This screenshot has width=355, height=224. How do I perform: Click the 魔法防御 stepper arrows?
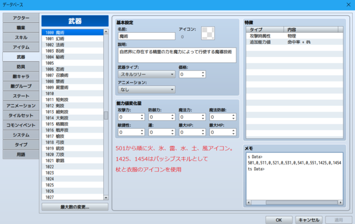pos(234,117)
